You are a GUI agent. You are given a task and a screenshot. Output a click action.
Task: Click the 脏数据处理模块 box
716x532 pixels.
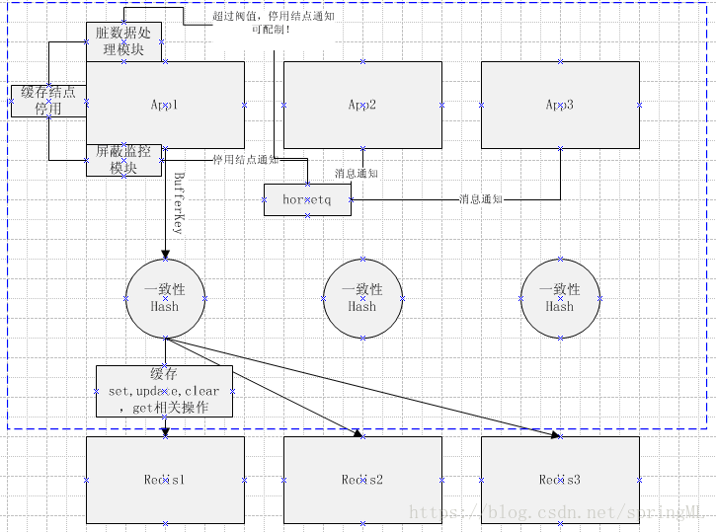tap(123, 41)
